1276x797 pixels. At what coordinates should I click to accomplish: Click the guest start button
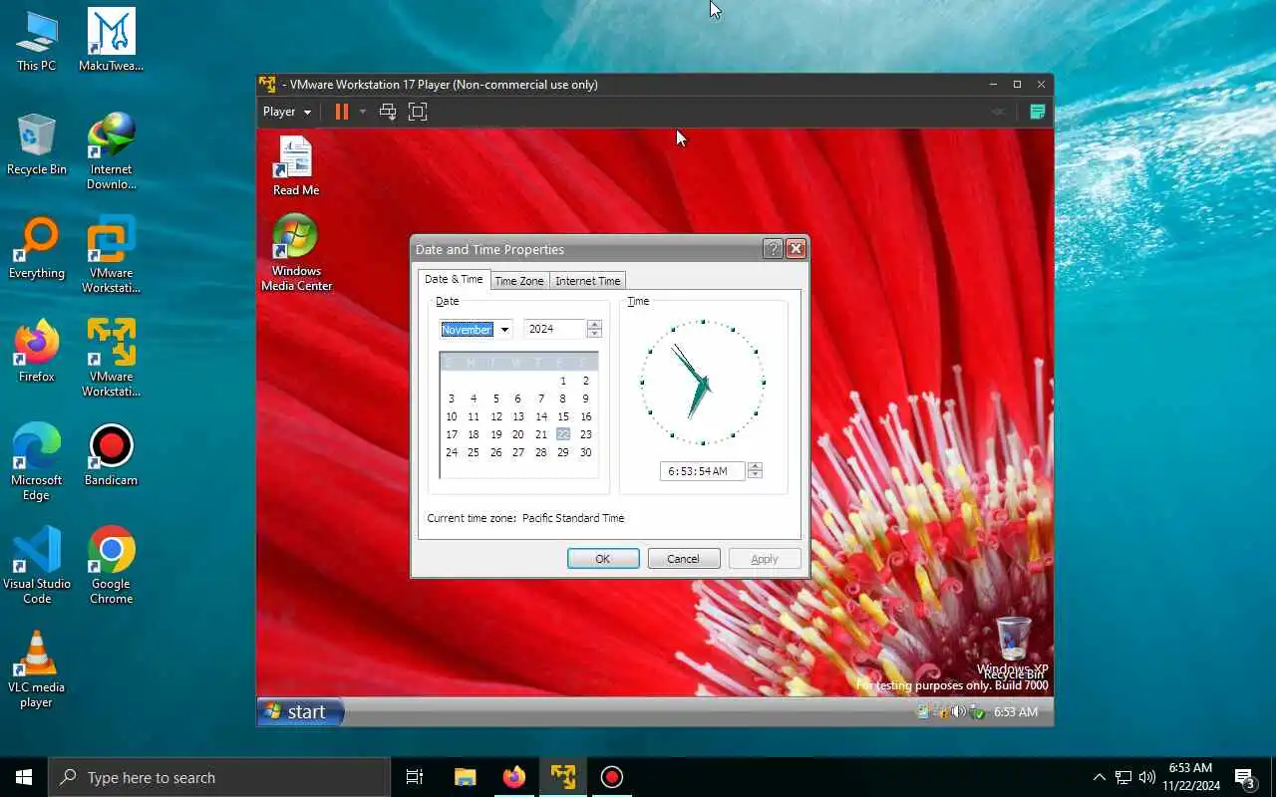point(300,711)
